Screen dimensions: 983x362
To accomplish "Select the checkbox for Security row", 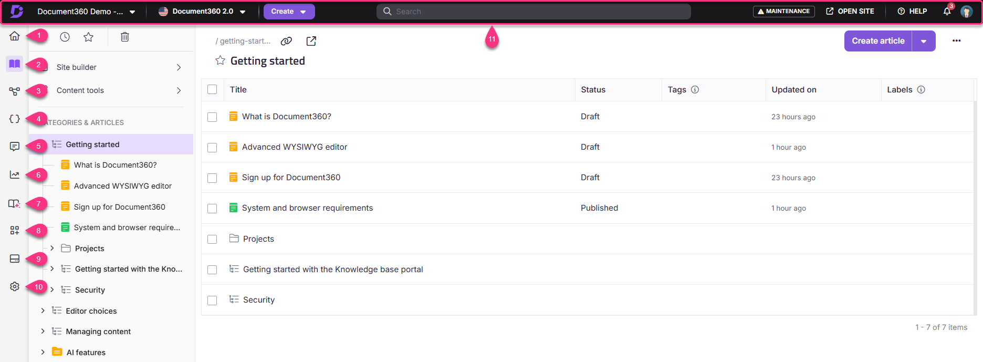I will coord(212,301).
